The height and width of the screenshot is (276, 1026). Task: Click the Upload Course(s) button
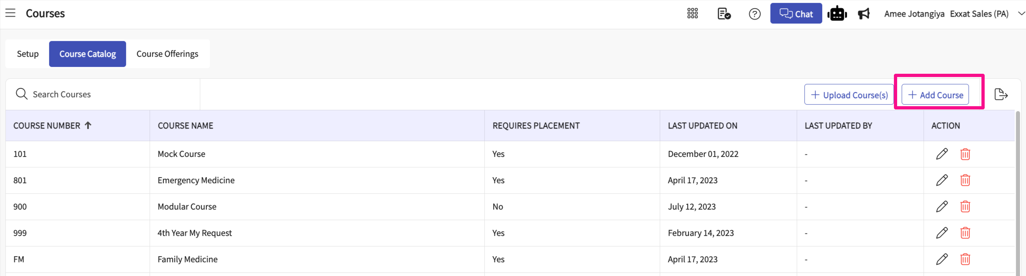click(x=849, y=95)
